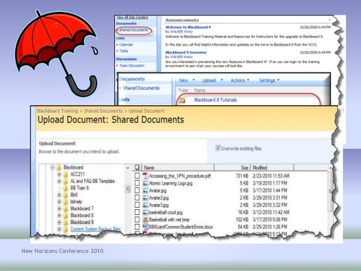This screenshot has height=271, width=361.
Task: Toggle the Overwrite existing files checkbox
Action: [218, 148]
